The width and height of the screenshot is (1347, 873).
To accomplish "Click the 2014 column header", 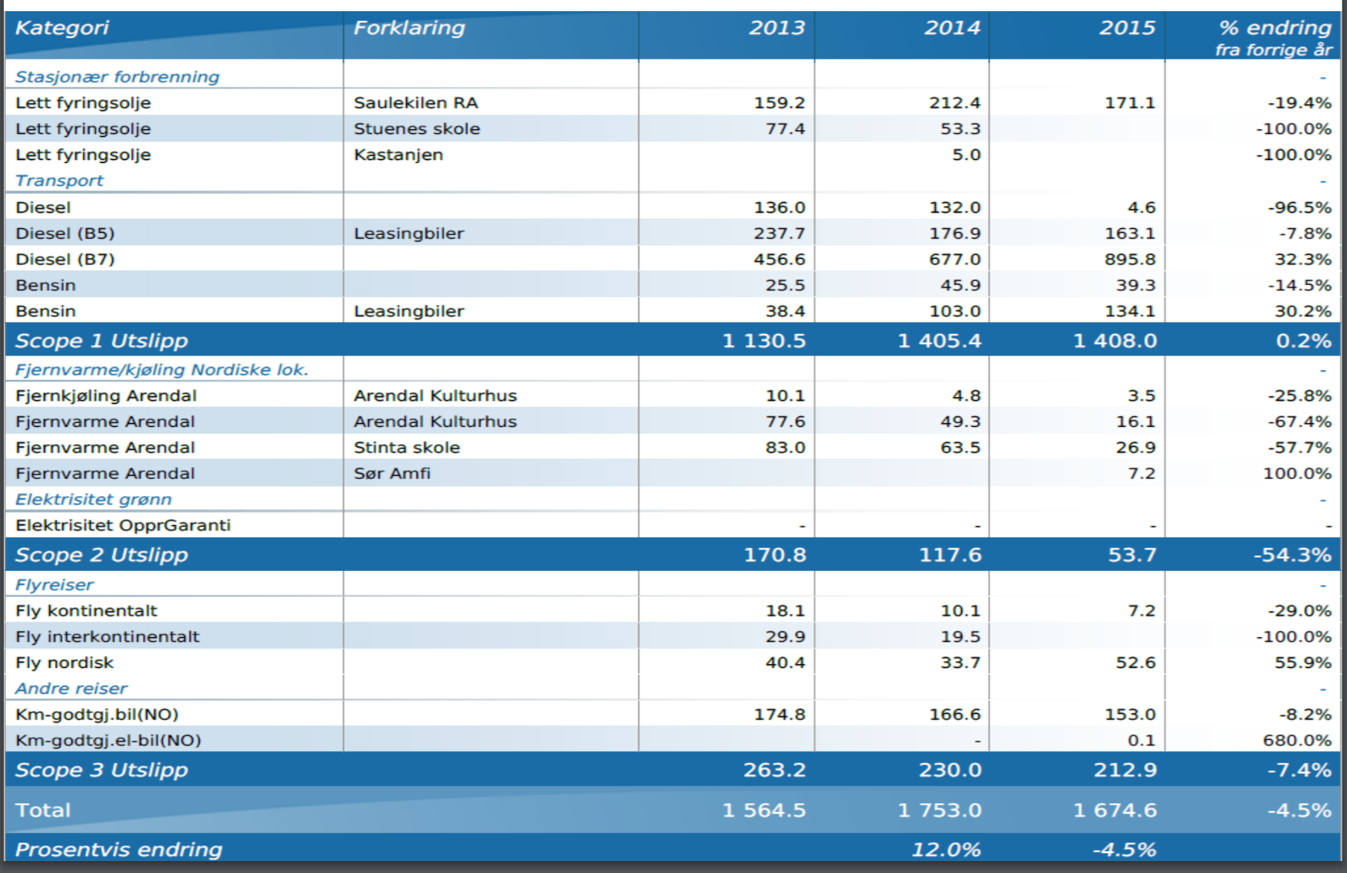I will click(952, 28).
